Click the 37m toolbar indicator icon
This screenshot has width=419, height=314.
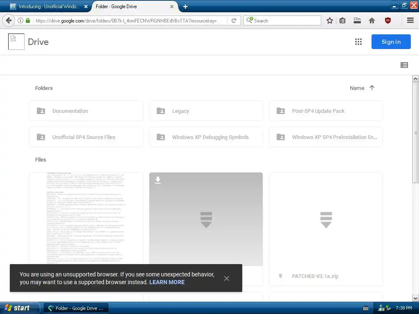357,20
